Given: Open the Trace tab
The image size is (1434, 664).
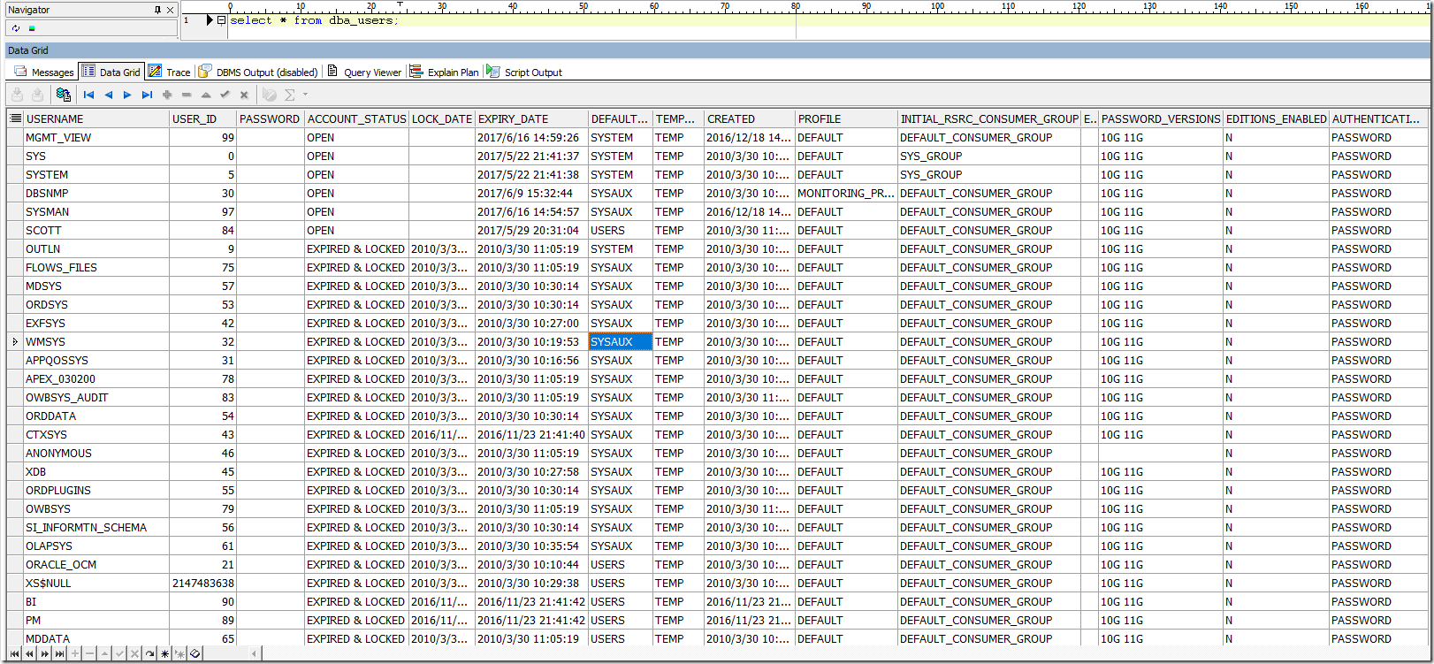Looking at the screenshot, I should (169, 72).
